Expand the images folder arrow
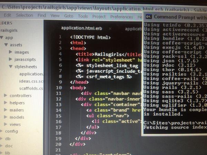The height and width of the screenshot is (155, 207). [x=10, y=52]
